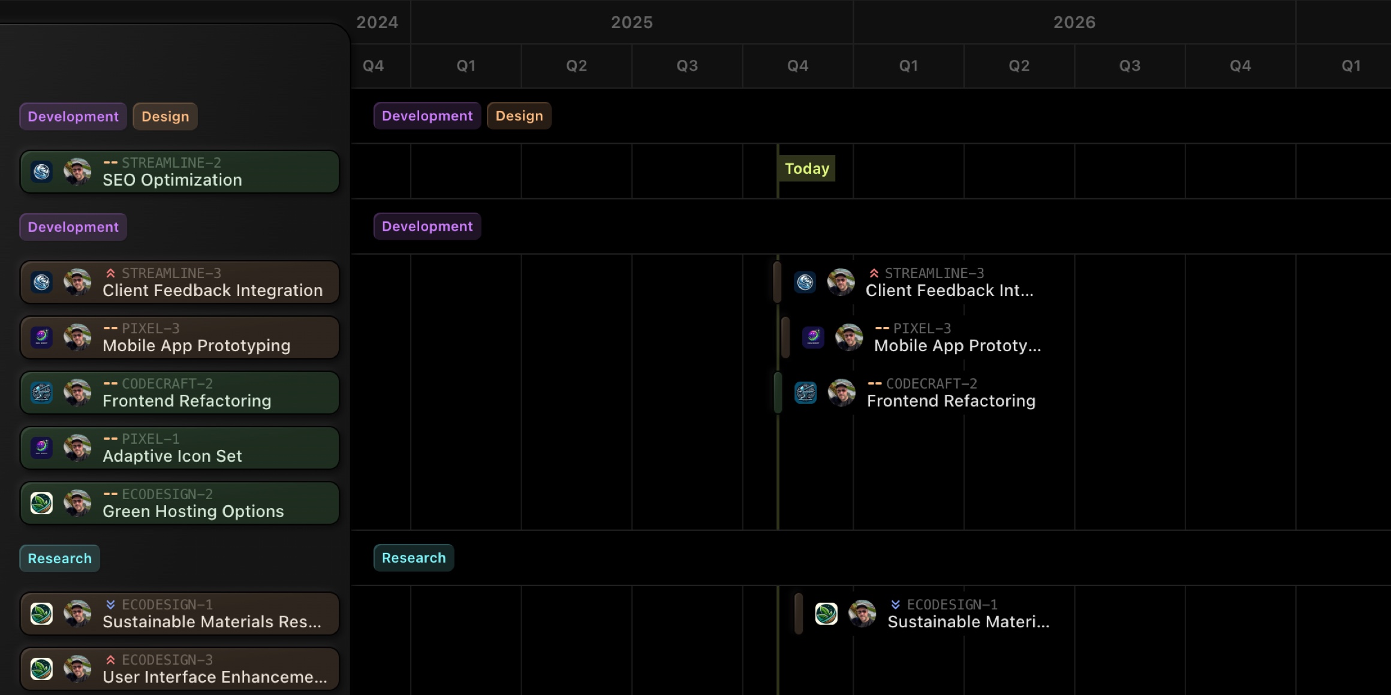
Task: Toggle the Development filter chip
Action: pos(73,116)
